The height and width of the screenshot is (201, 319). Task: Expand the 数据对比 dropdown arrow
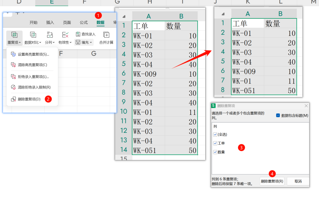pos(40,42)
